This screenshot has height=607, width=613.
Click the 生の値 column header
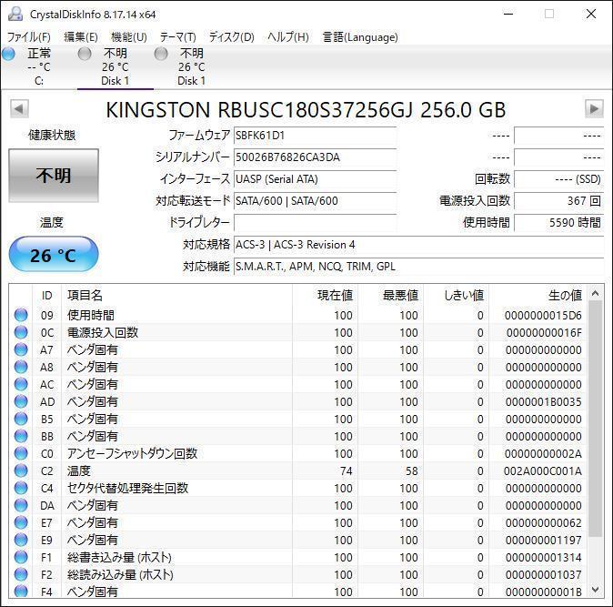538,295
